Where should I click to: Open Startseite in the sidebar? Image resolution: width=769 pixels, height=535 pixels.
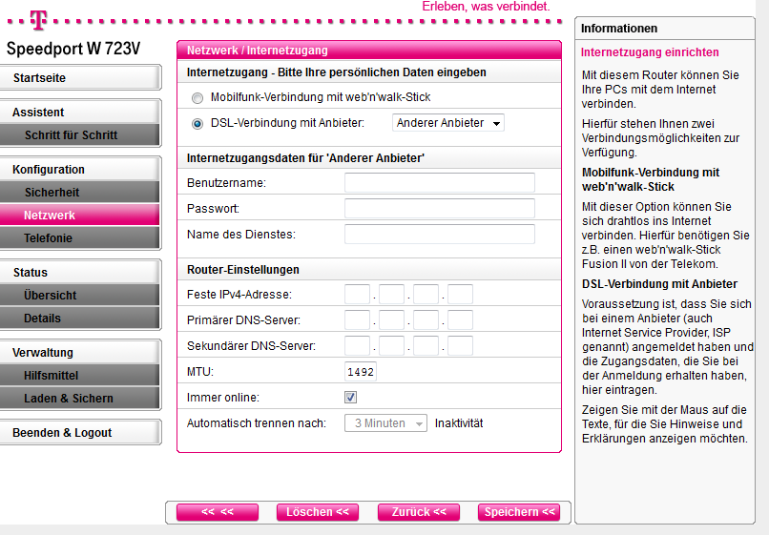click(79, 77)
